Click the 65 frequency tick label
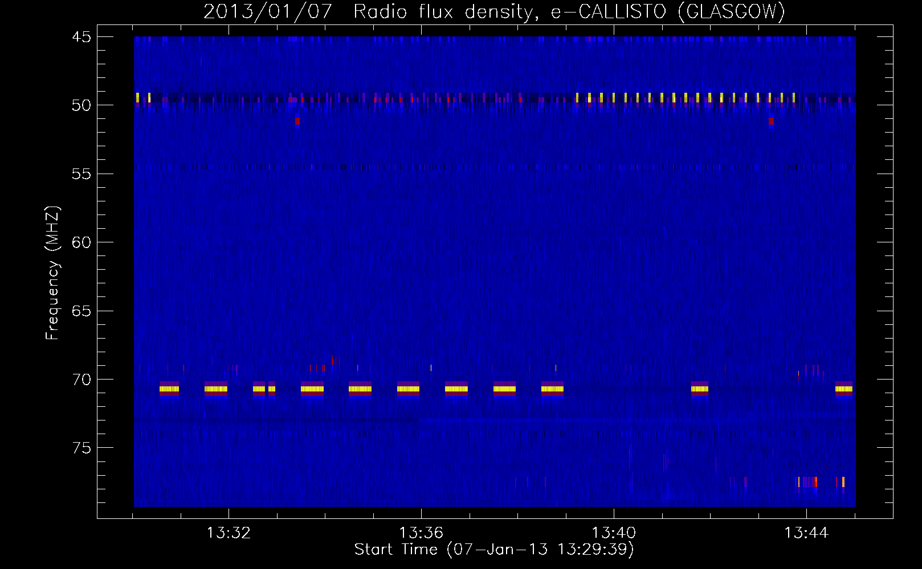Image resolution: width=922 pixels, height=569 pixels. pos(81,311)
